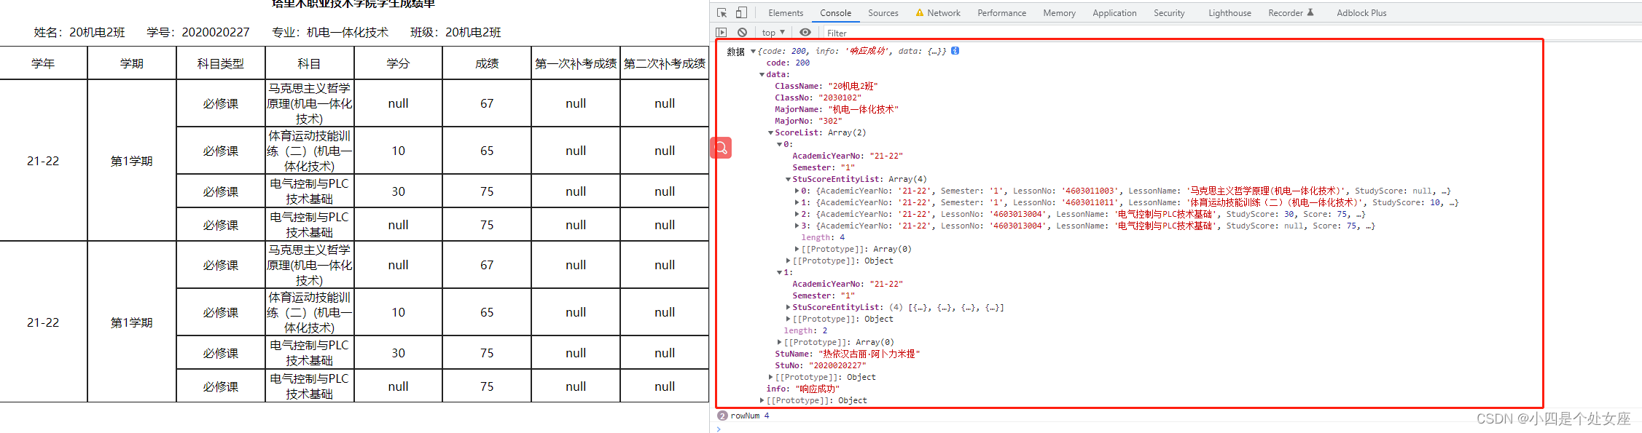Click the 学号：2020020227 label on page
Screen dimensions: 1642x433
198,32
